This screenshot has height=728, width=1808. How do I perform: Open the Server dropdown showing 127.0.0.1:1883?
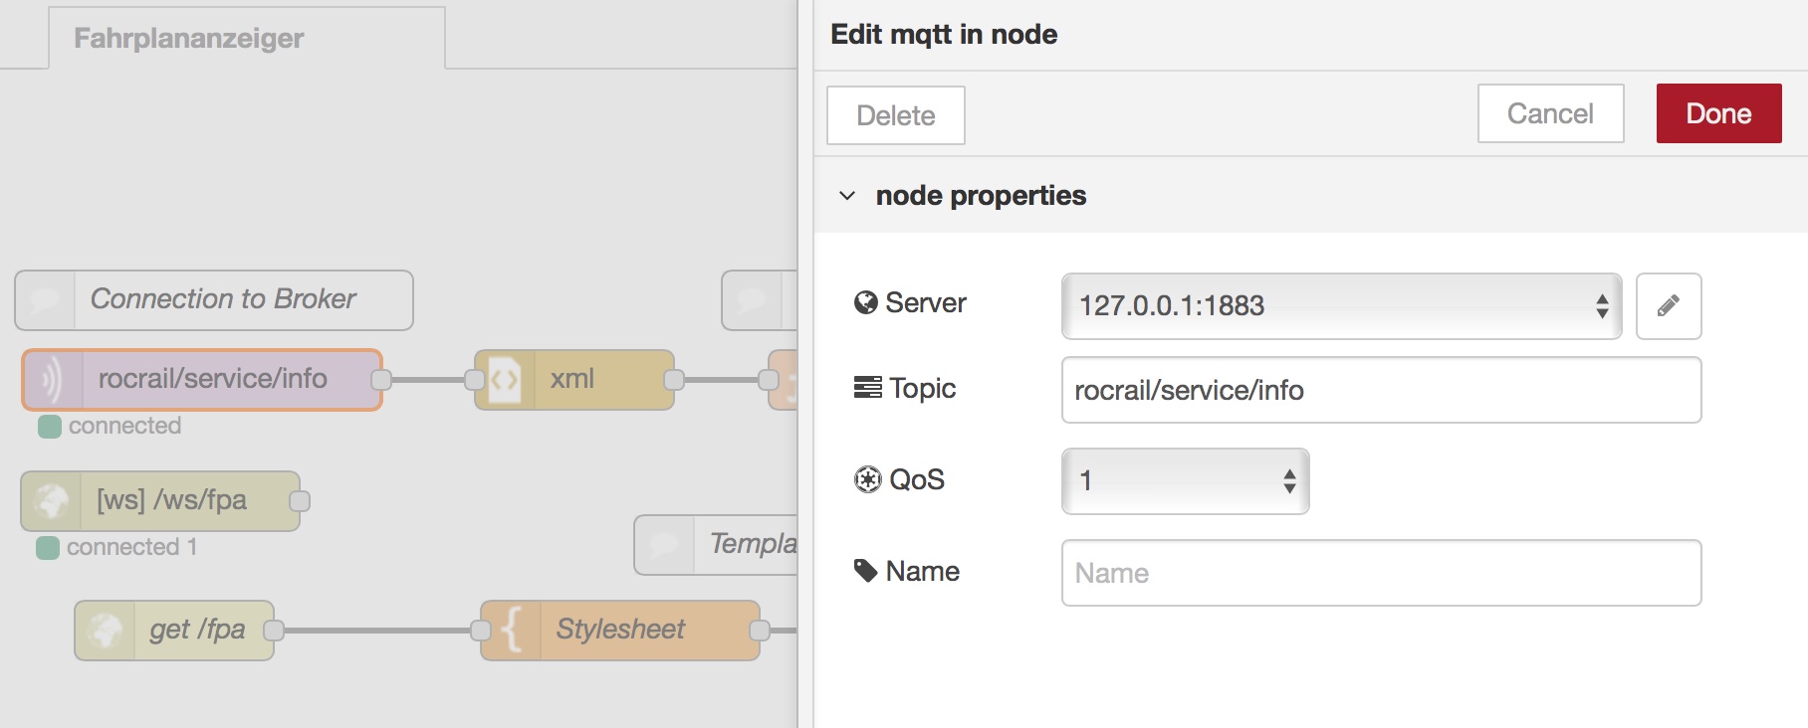click(1340, 306)
